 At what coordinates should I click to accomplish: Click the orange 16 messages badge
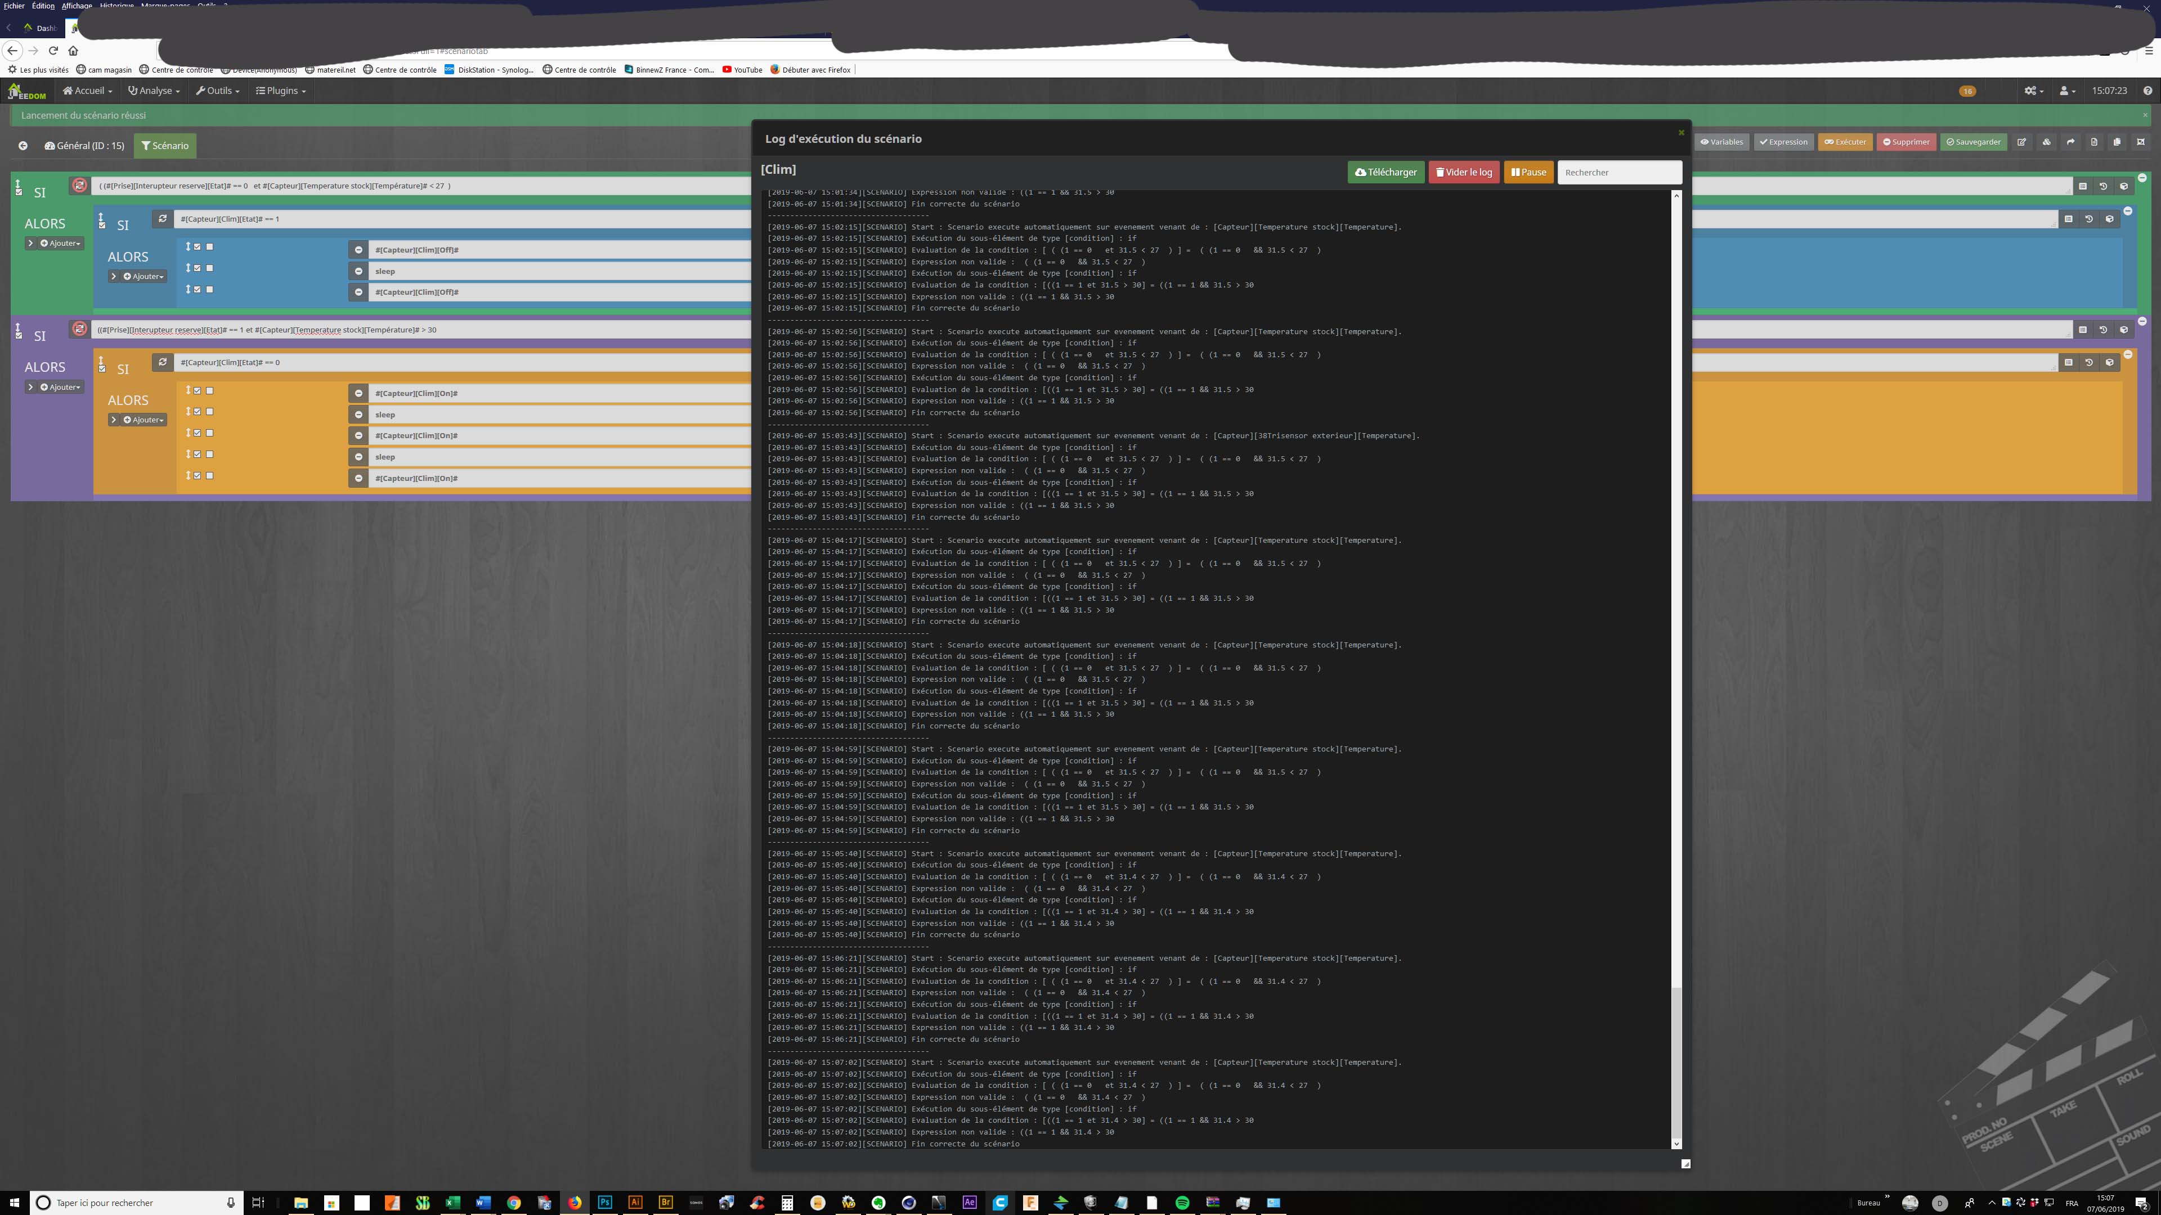pyautogui.click(x=1967, y=91)
